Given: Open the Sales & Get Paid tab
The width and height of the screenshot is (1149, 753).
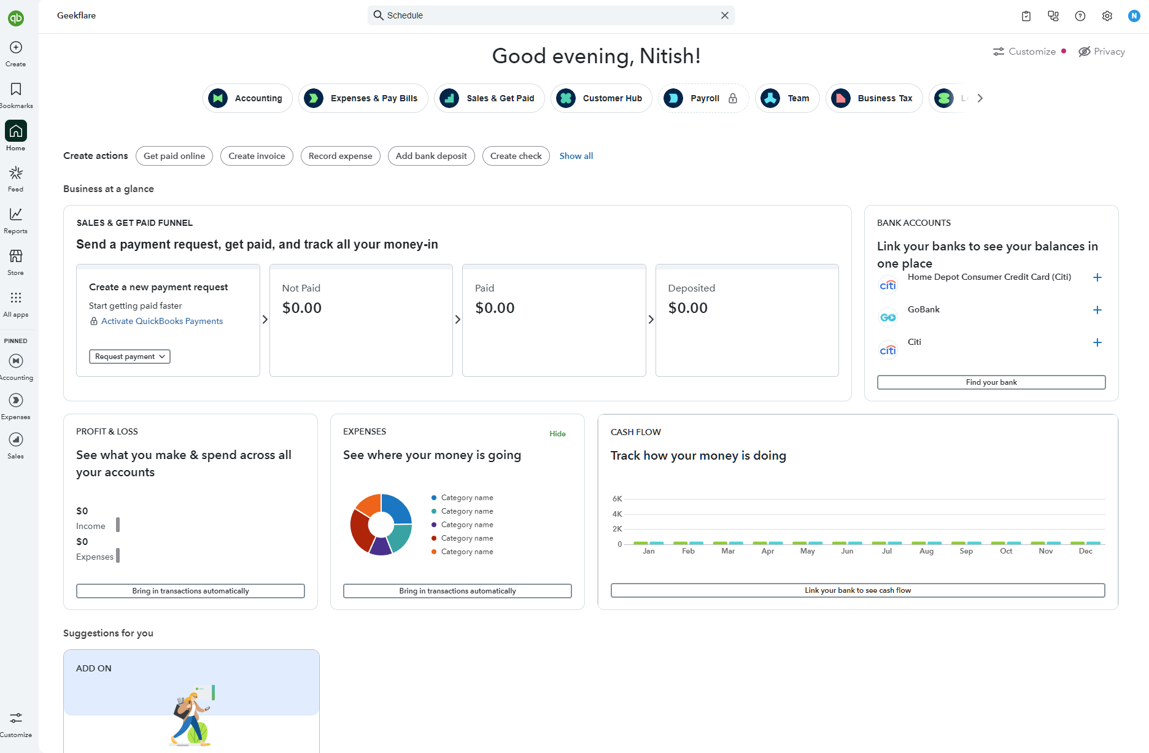Looking at the screenshot, I should 489,98.
